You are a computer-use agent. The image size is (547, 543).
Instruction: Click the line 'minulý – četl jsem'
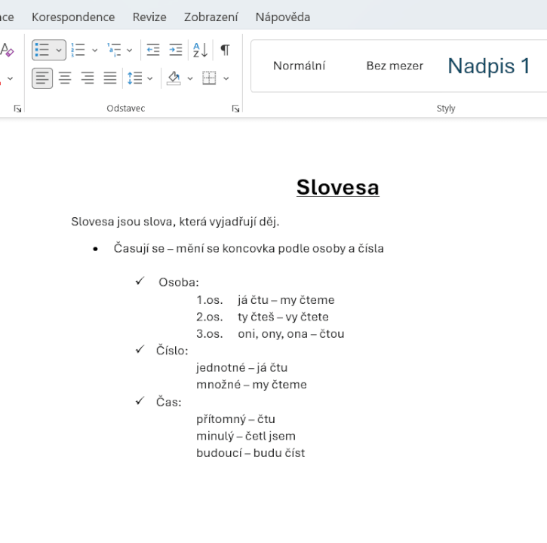(x=246, y=436)
